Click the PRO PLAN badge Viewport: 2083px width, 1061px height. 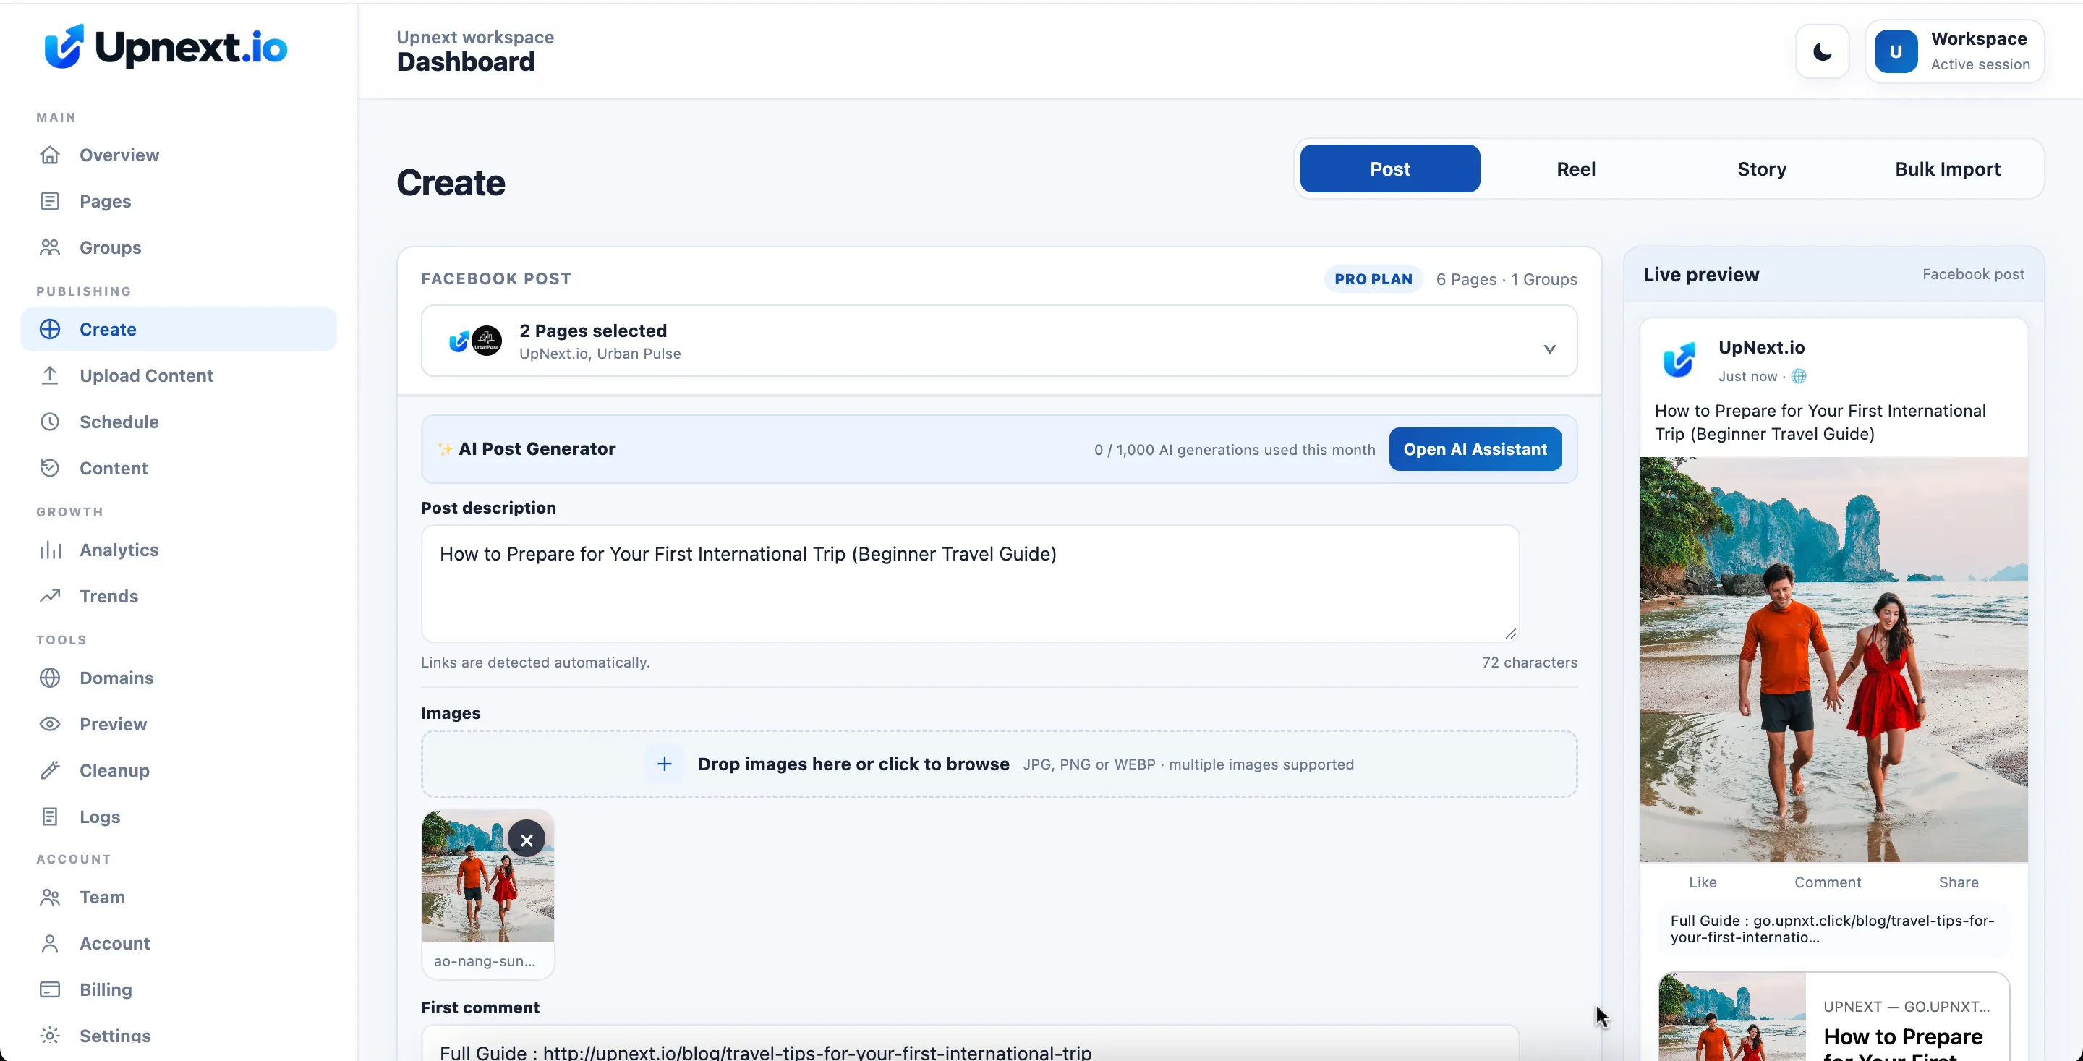click(x=1373, y=279)
